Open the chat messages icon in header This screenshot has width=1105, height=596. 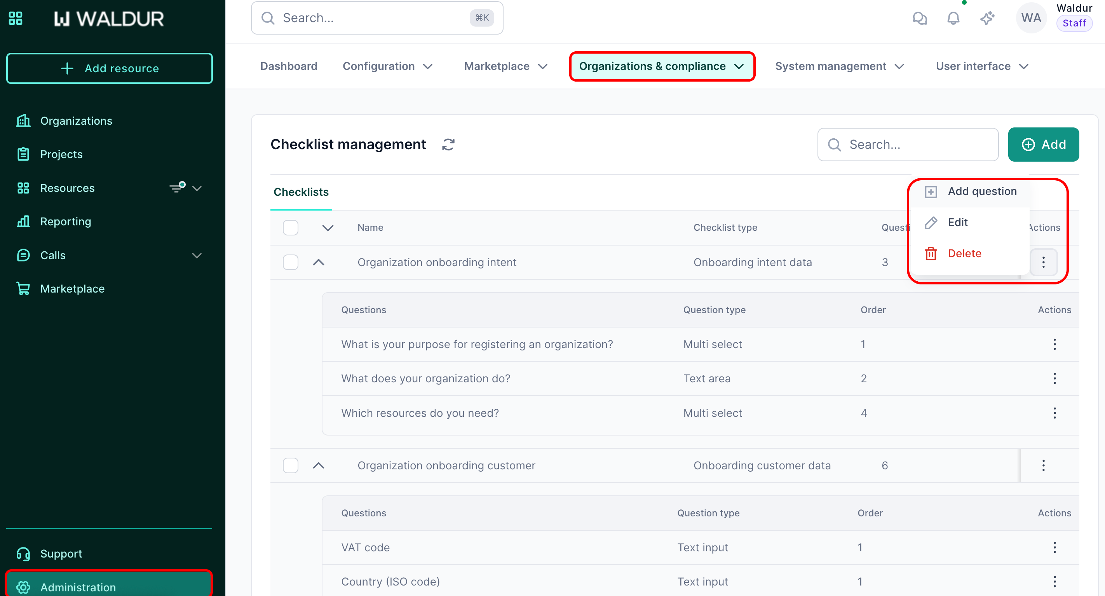click(920, 18)
